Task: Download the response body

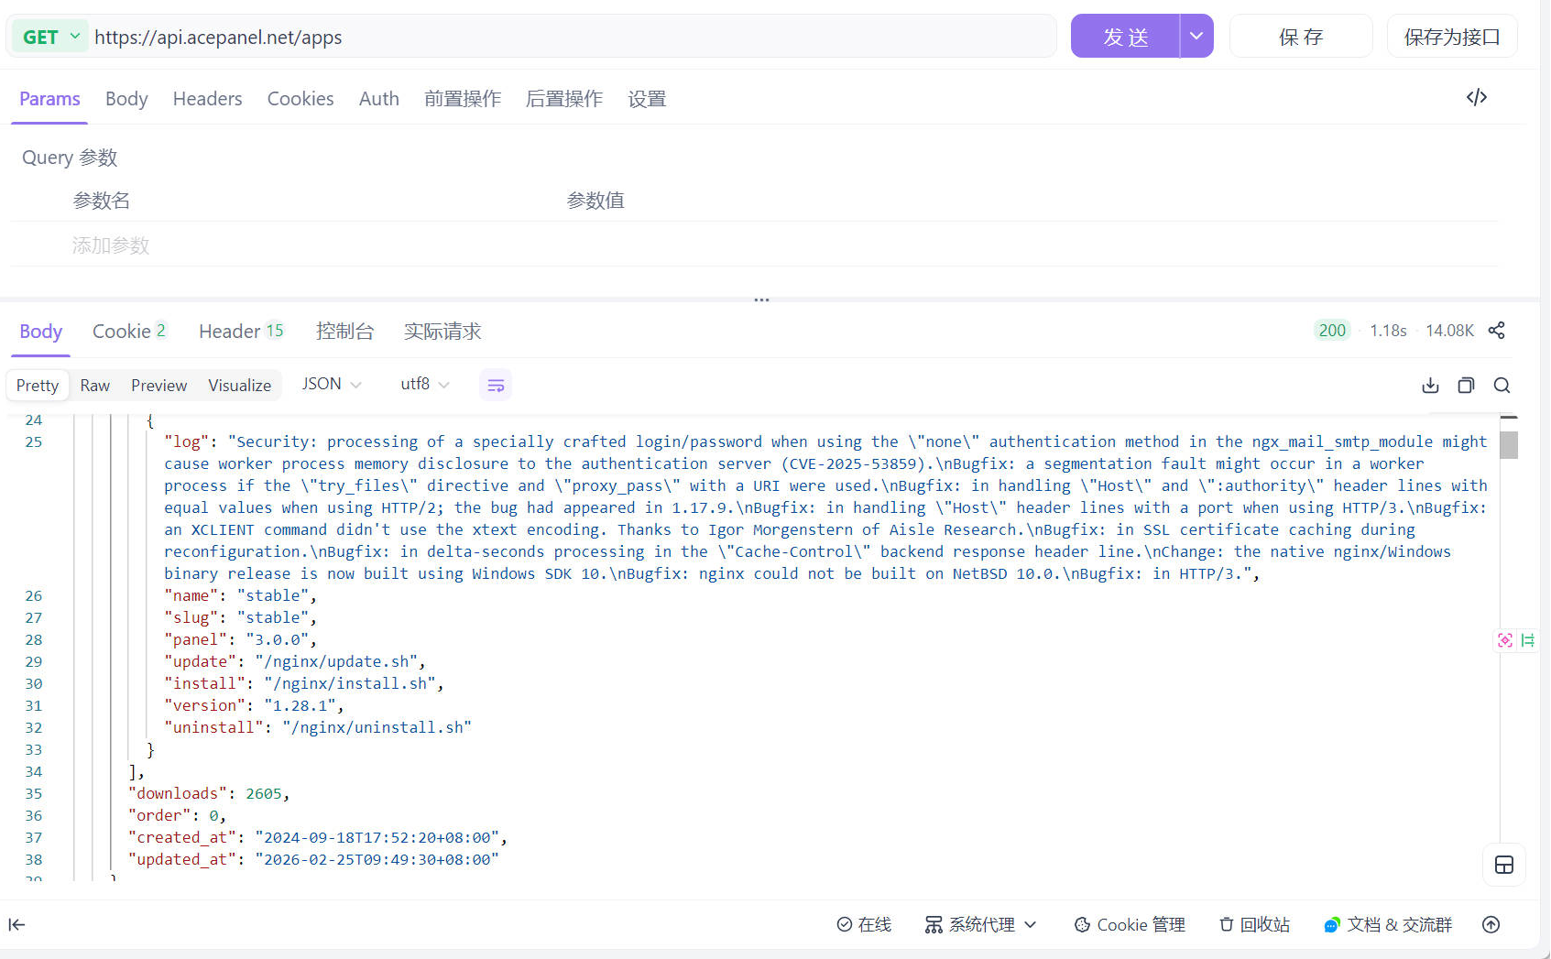Action: click(1430, 386)
